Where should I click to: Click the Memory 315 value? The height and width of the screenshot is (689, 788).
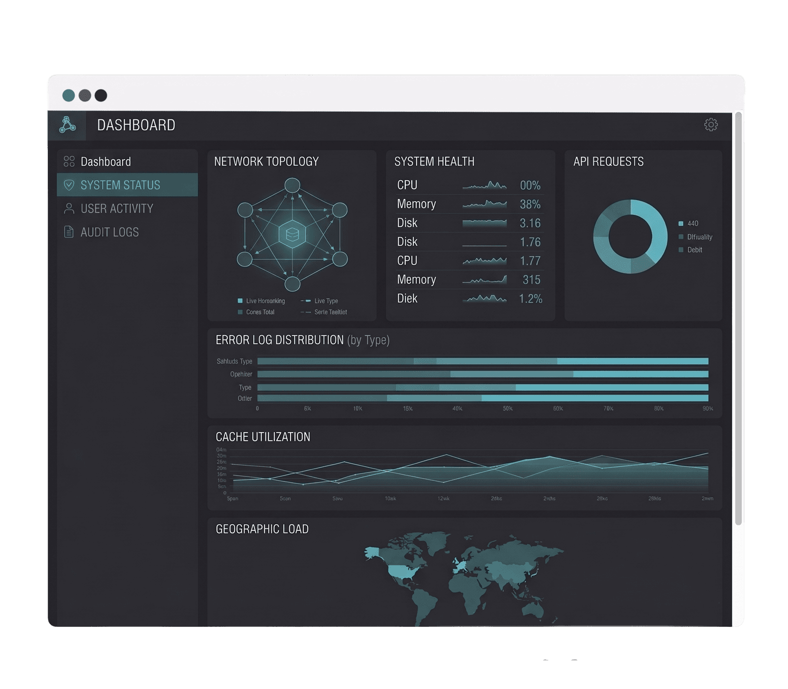click(x=531, y=280)
